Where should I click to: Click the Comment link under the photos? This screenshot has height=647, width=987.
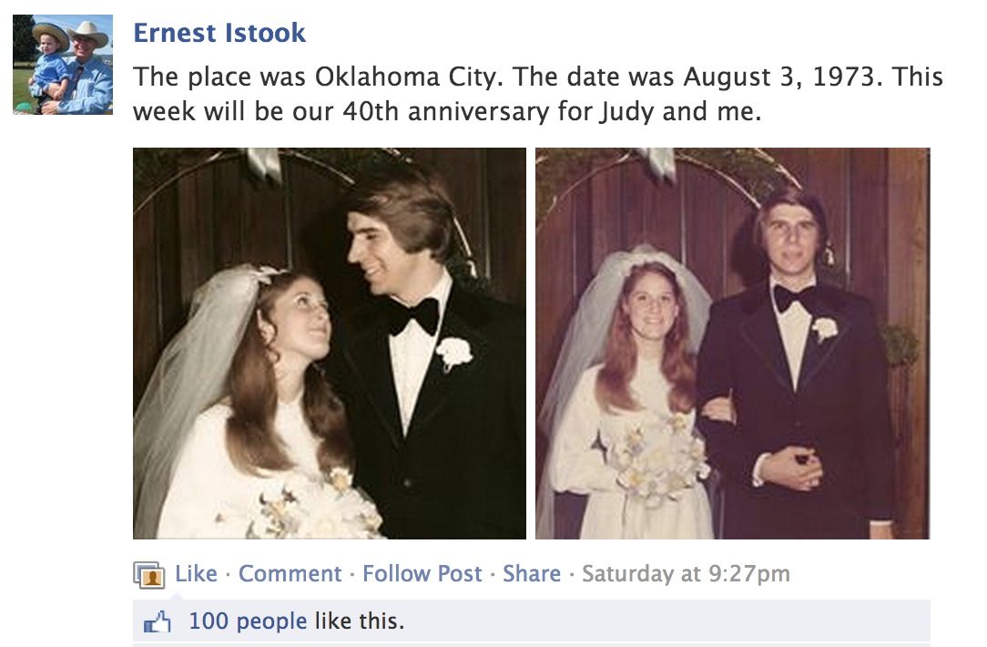click(290, 573)
